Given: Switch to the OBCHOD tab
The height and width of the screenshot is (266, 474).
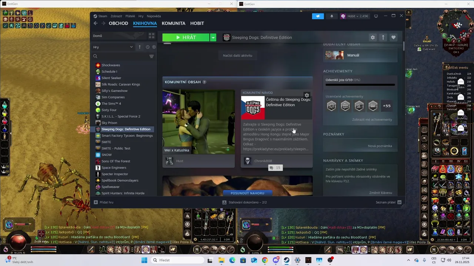Looking at the screenshot, I should 118,23.
